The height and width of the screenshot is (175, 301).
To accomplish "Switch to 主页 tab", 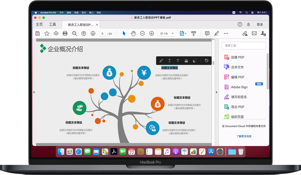I will (x=39, y=24).
